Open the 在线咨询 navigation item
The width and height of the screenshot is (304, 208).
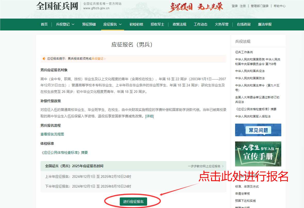(x=244, y=24)
